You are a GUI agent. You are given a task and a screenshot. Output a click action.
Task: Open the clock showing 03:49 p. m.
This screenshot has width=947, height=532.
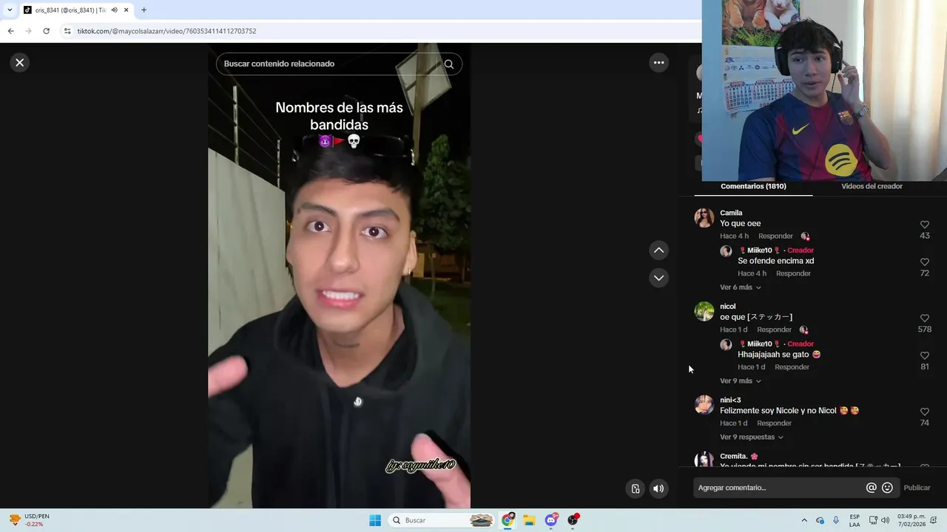pyautogui.click(x=911, y=520)
